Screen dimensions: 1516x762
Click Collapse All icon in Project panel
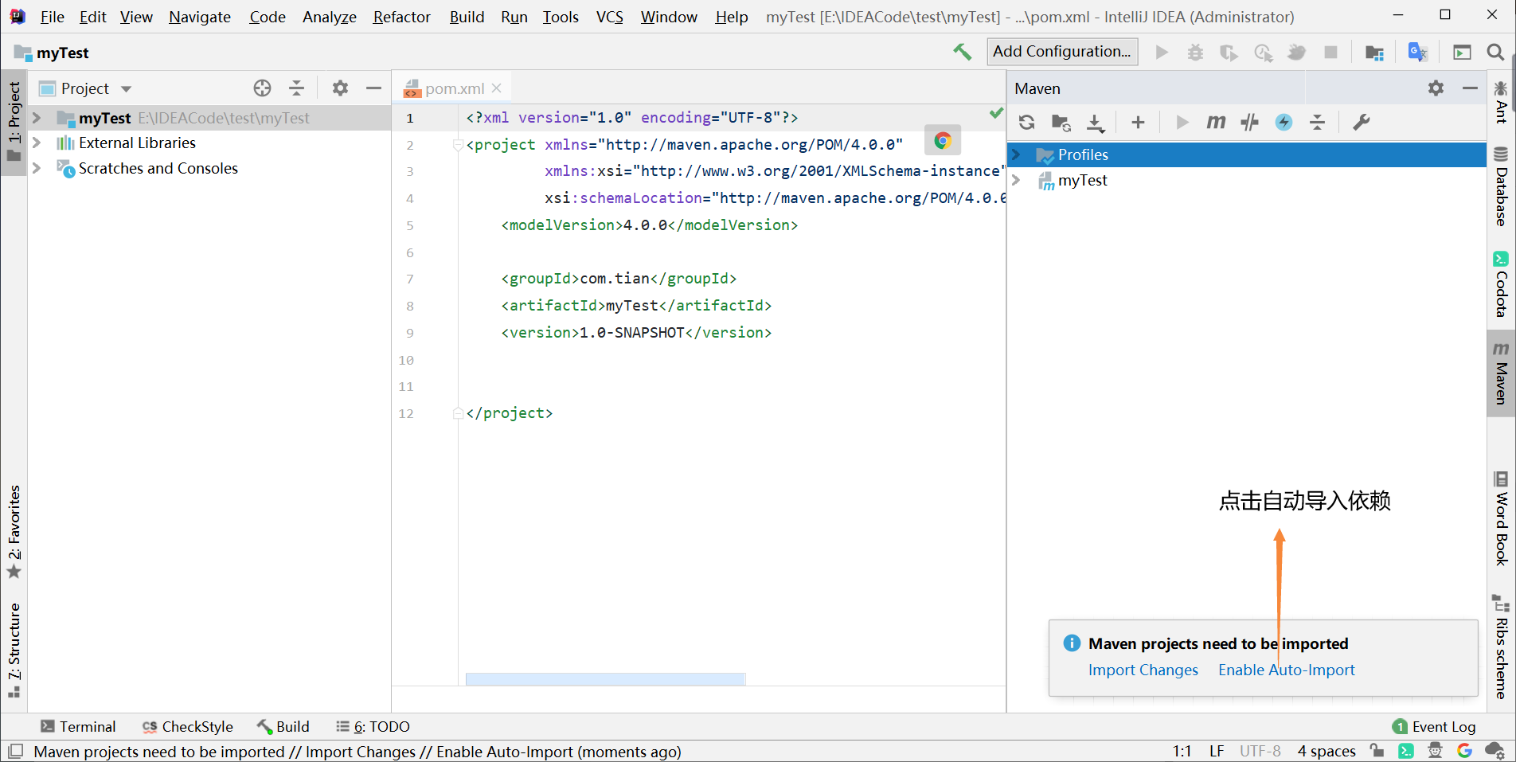(296, 88)
